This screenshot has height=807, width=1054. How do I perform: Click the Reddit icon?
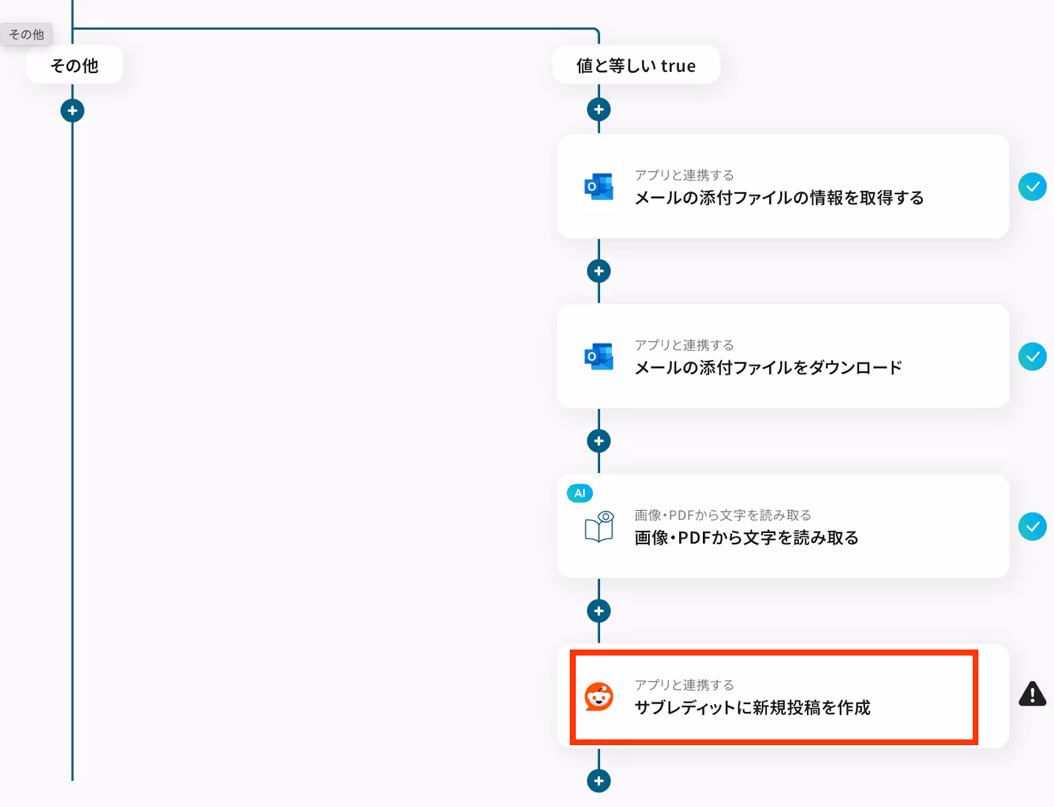599,696
